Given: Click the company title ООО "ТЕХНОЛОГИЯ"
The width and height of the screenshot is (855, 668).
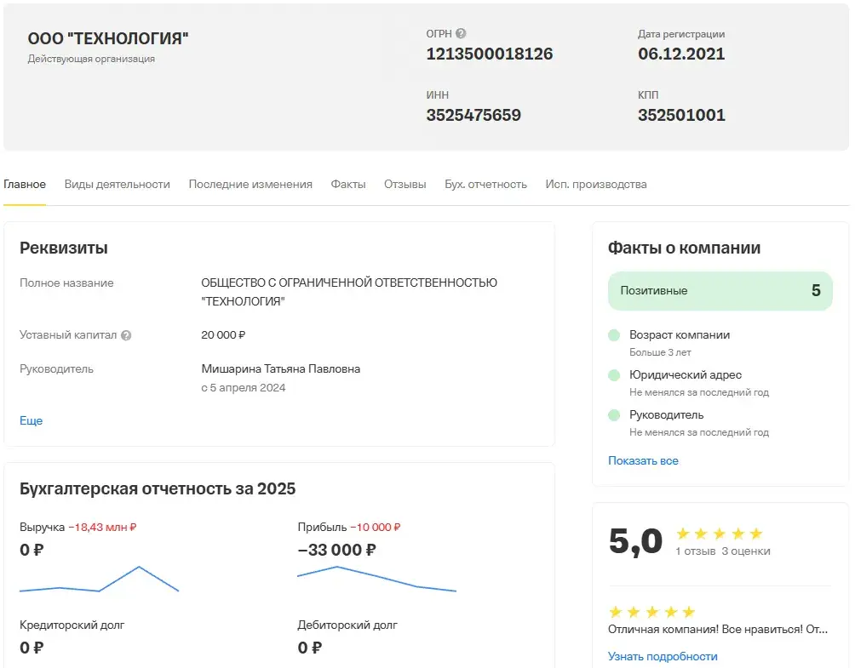Looking at the screenshot, I should 108,38.
